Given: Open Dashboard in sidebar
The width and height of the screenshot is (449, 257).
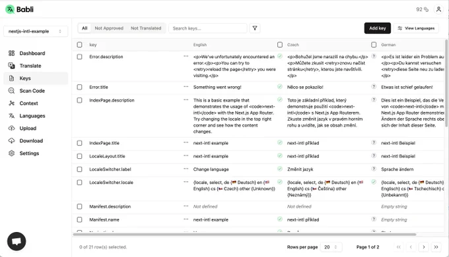Looking at the screenshot, I should click(36, 53).
